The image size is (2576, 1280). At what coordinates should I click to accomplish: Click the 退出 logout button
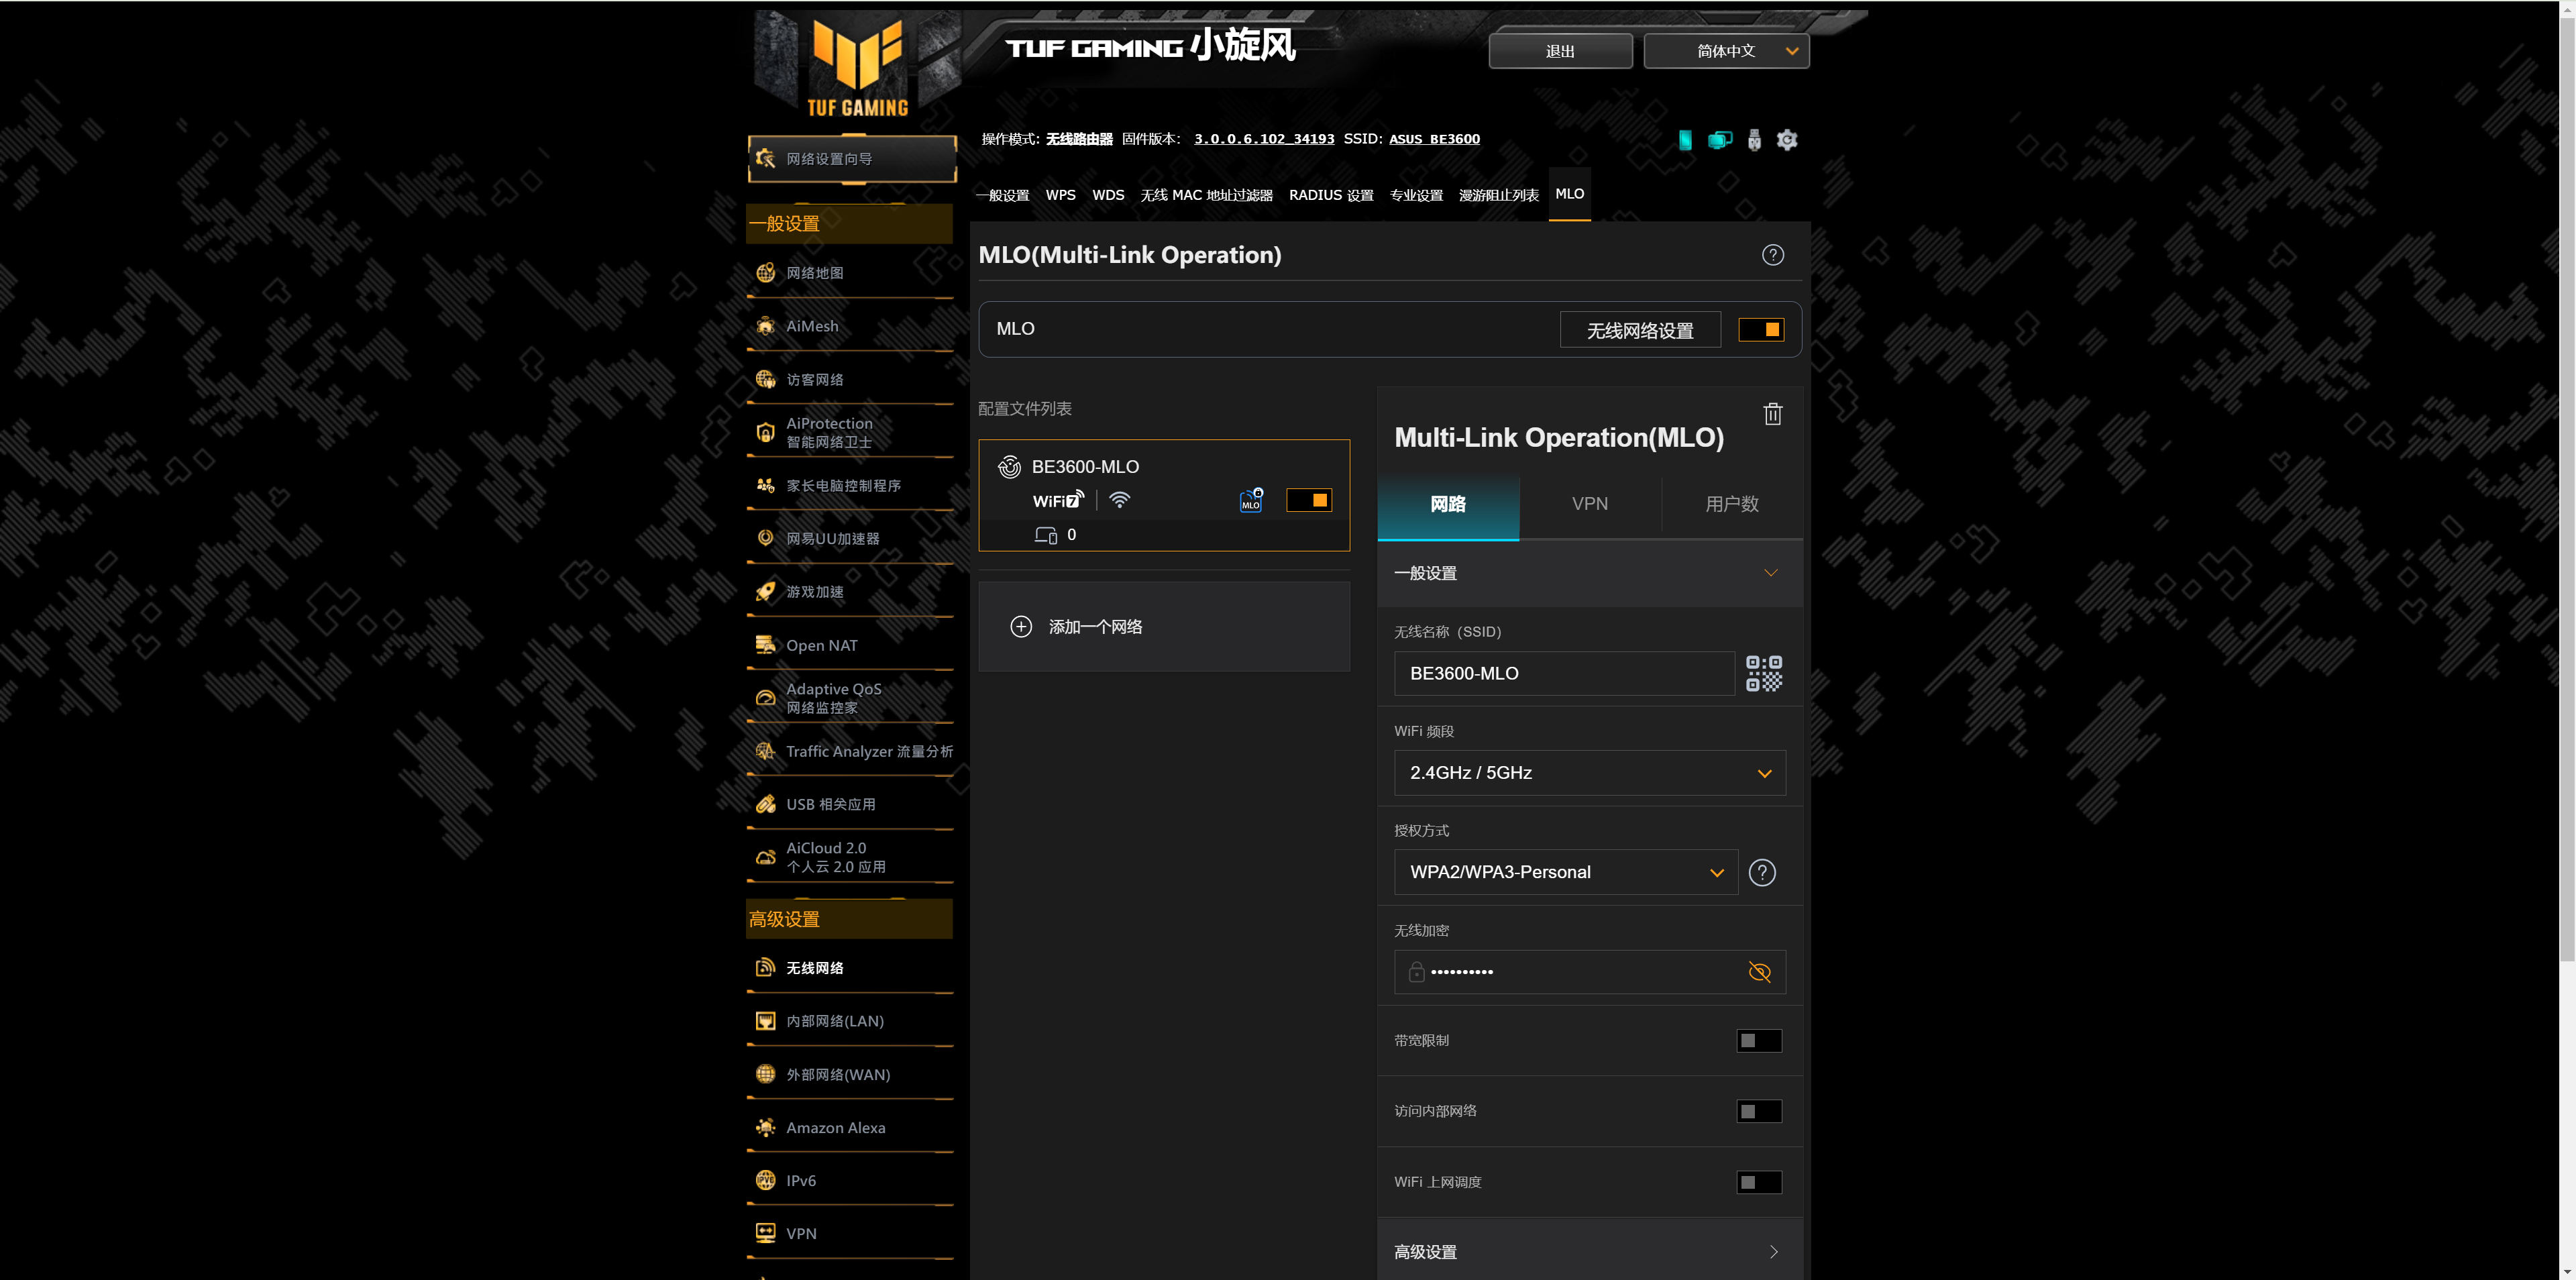click(x=1560, y=51)
